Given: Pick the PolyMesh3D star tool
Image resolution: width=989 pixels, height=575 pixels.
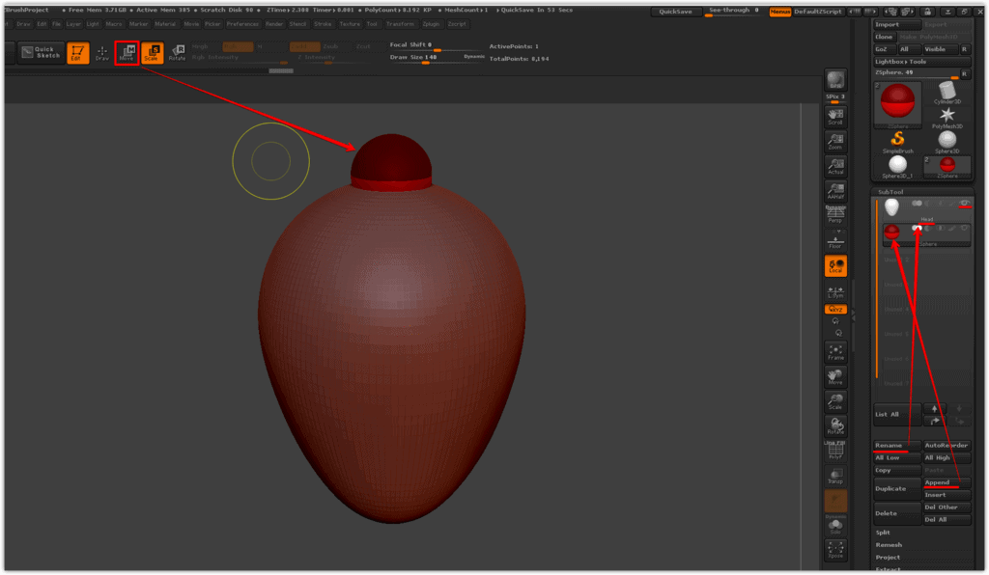Looking at the screenshot, I should 947,116.
